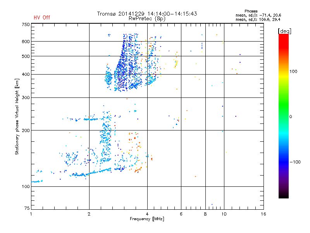Click the y-axis label 75

[27, 208]
